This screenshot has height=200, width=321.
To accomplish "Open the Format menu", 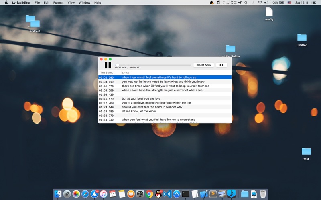I will (58, 3).
